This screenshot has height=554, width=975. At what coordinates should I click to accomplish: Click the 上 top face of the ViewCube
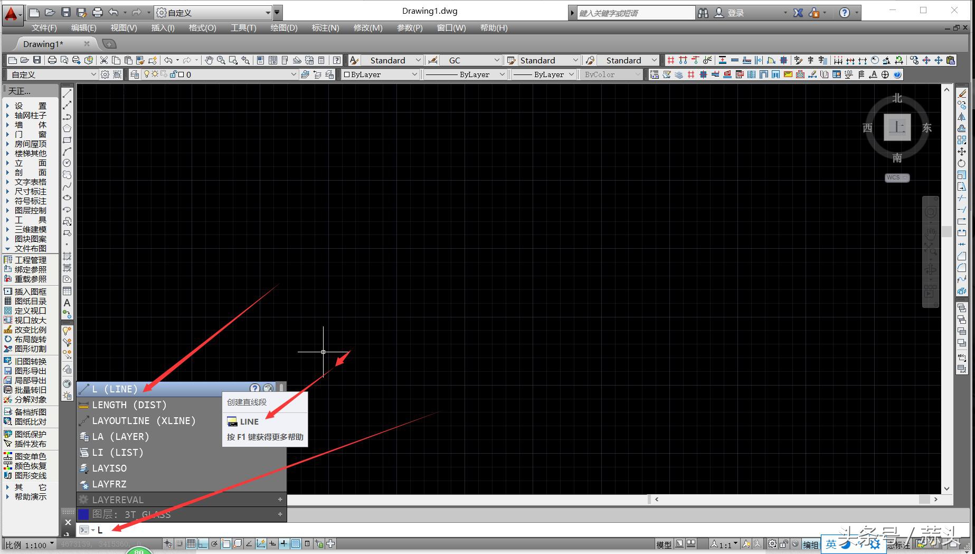(x=897, y=127)
